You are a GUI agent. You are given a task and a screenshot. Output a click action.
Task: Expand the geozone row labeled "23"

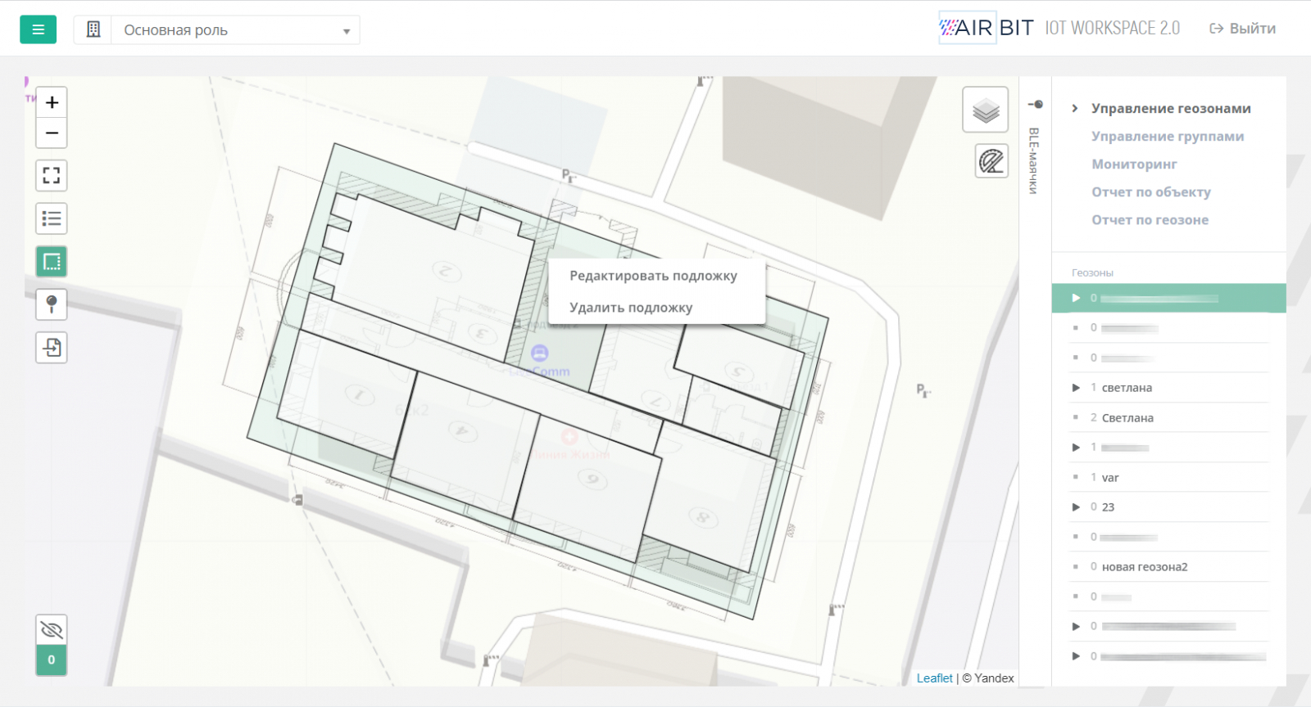tap(1076, 507)
